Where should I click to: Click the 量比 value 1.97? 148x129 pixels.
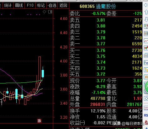click(138, 98)
